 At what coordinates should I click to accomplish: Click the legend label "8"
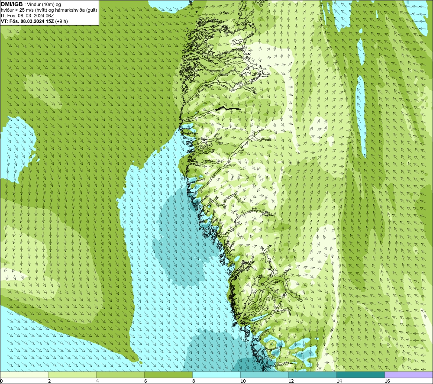pyautogui.click(x=193, y=381)
